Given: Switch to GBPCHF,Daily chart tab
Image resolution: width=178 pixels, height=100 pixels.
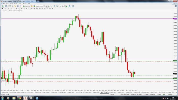Looking at the screenshot, I should (x=96, y=93).
